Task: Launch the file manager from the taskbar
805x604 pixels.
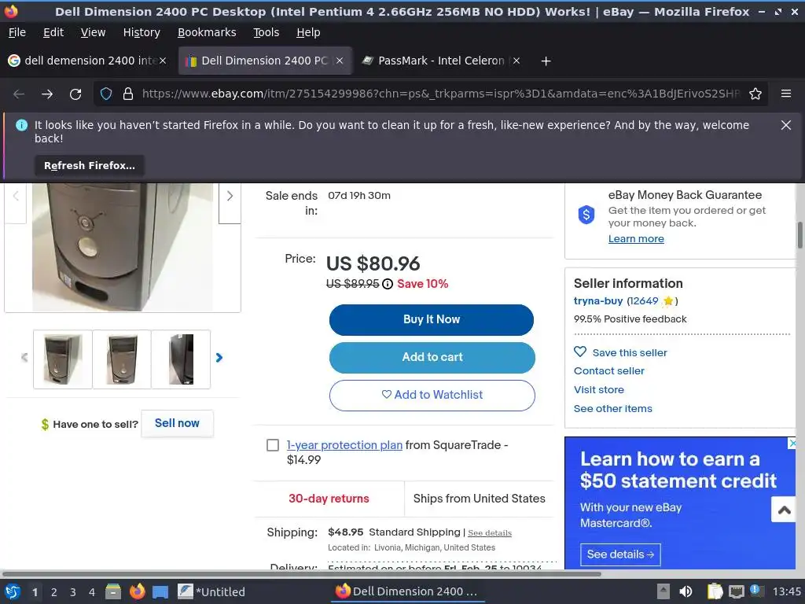Action: tap(113, 591)
